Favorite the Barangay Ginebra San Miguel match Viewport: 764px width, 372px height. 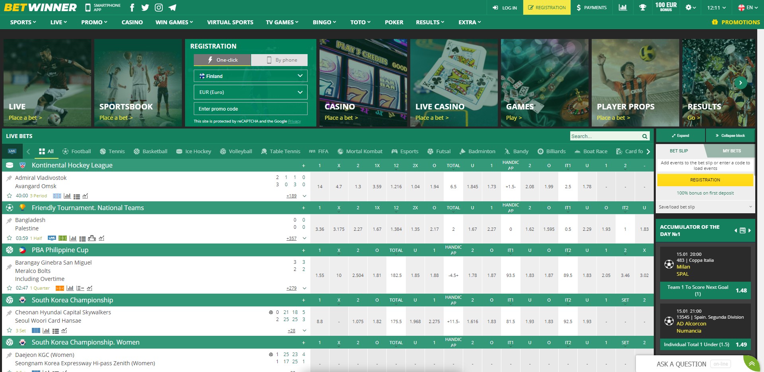(x=10, y=288)
